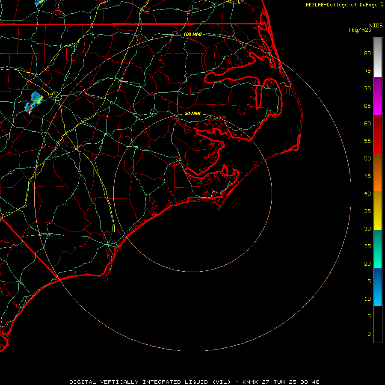Click the 50 NMI range ring label
Screen dimensions: 385x385
click(192, 113)
